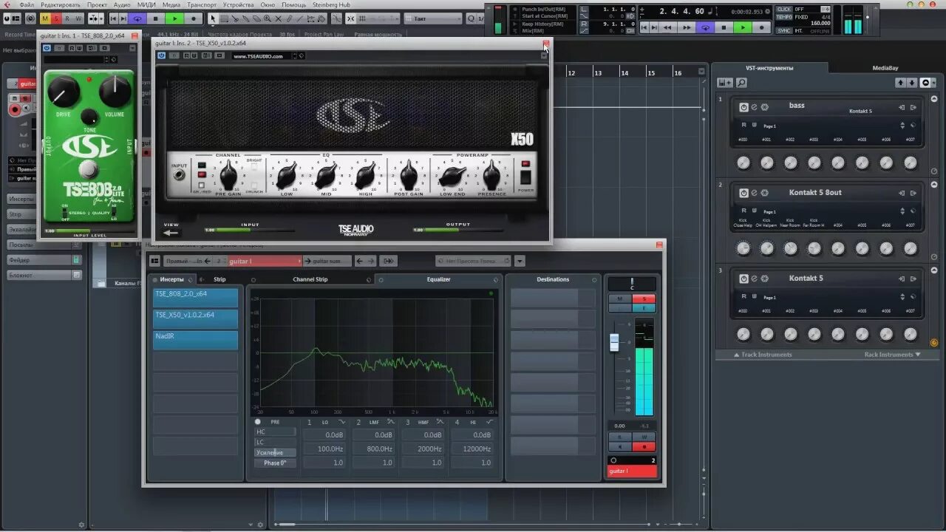This screenshot has height=532, width=946.
Task: Click the TSE808 Volume knob
Action: point(115,91)
